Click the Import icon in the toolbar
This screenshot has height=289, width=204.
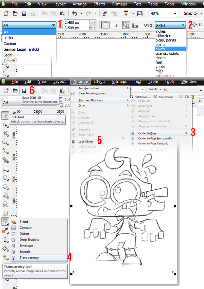point(105,13)
